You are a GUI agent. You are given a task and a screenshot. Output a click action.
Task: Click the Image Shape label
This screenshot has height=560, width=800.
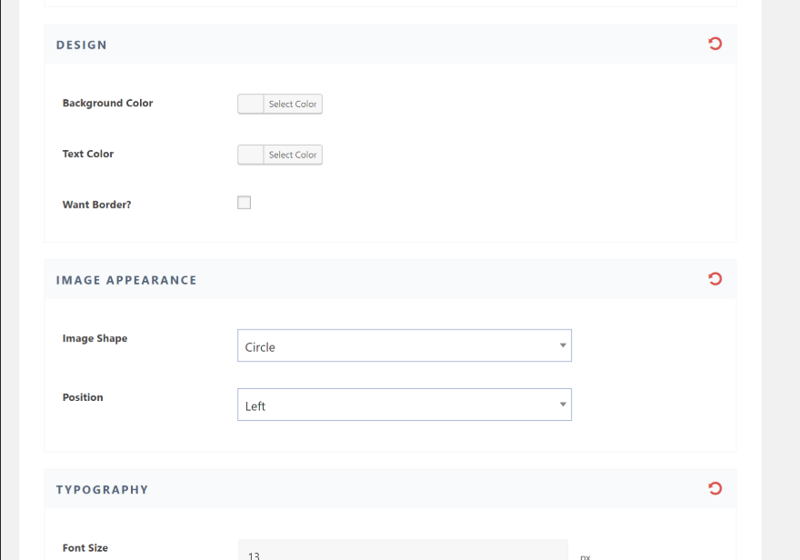95,339
